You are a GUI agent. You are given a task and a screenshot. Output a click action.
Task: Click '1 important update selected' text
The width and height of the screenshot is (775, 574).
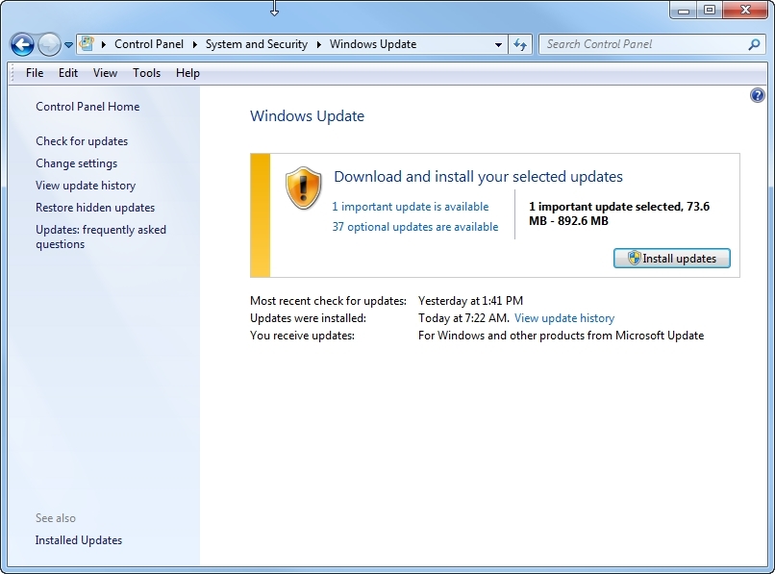[606, 206]
